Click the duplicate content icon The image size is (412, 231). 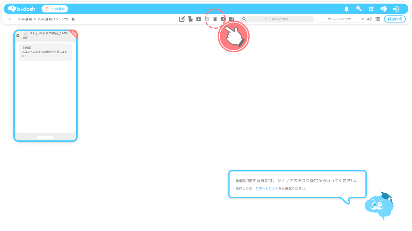[190, 19]
